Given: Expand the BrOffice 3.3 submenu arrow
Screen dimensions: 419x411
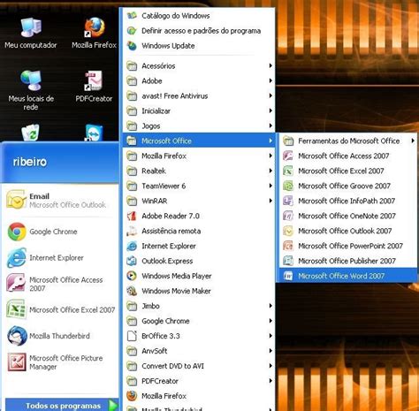Looking at the screenshot, I should pos(270,336).
